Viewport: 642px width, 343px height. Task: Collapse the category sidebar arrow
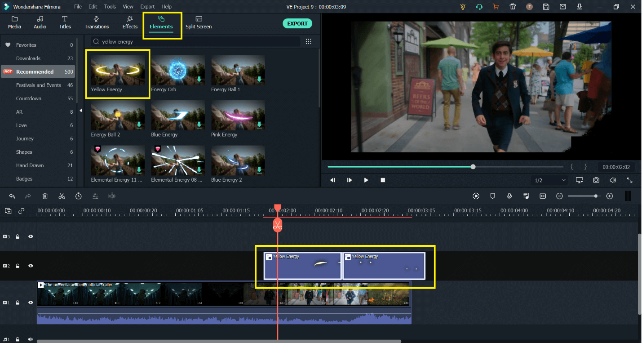pos(81,111)
